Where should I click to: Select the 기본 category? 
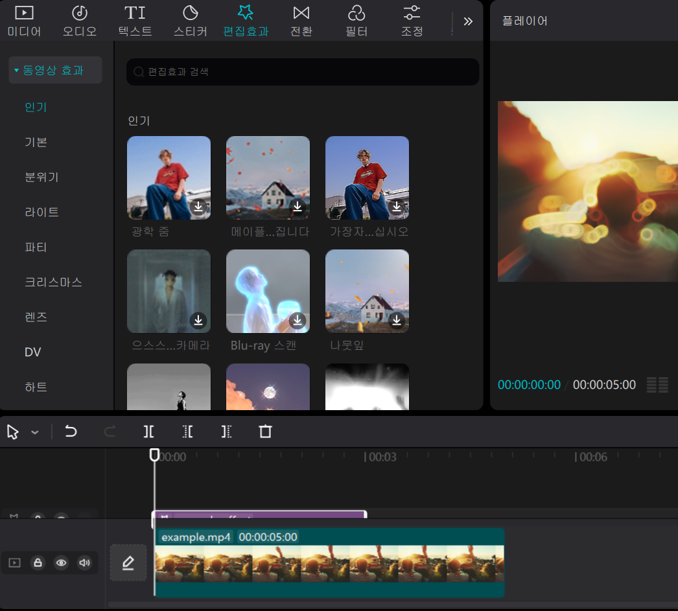point(36,142)
